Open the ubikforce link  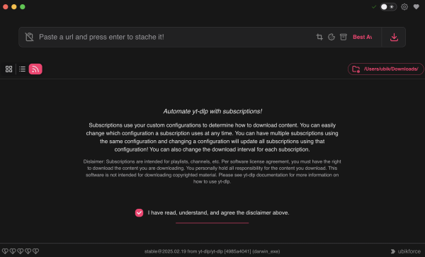406,251
